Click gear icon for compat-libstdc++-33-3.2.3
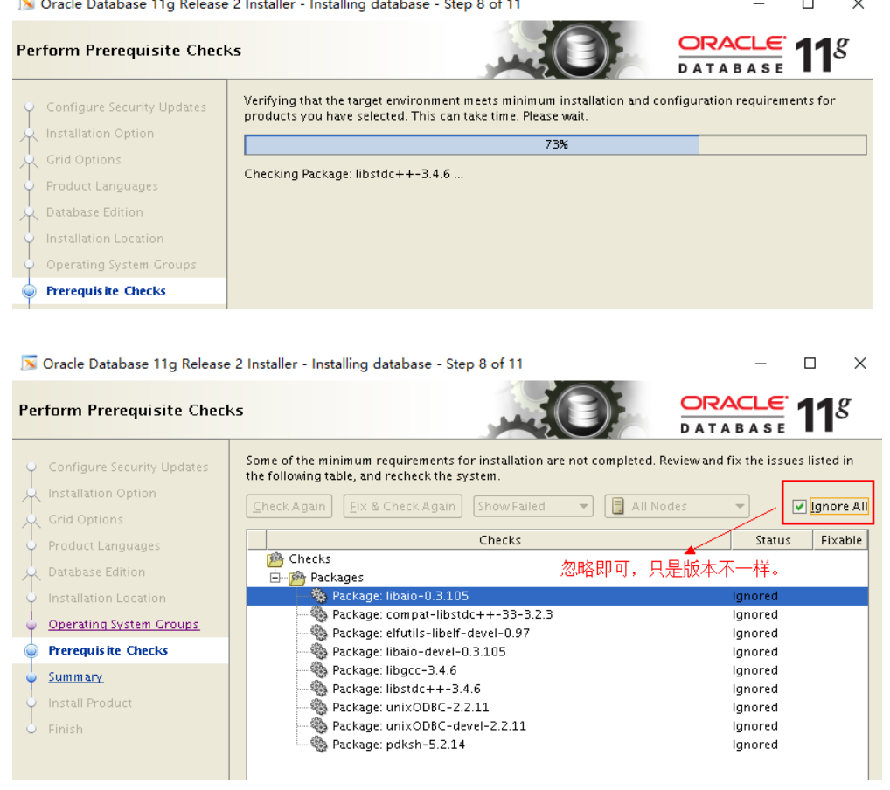The image size is (890, 790). [x=319, y=614]
